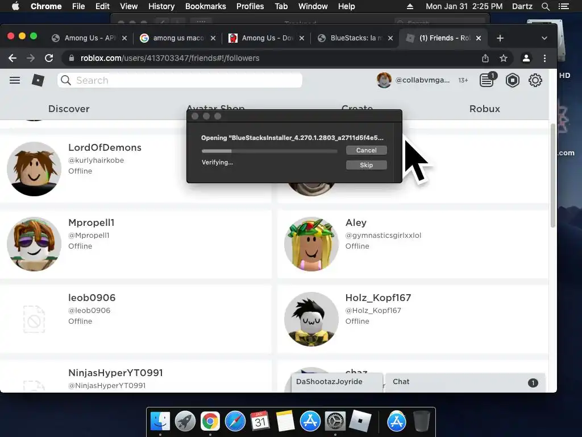Viewport: 582px width, 437px height.
Task: Open the Apple menu
Action: pos(15,6)
